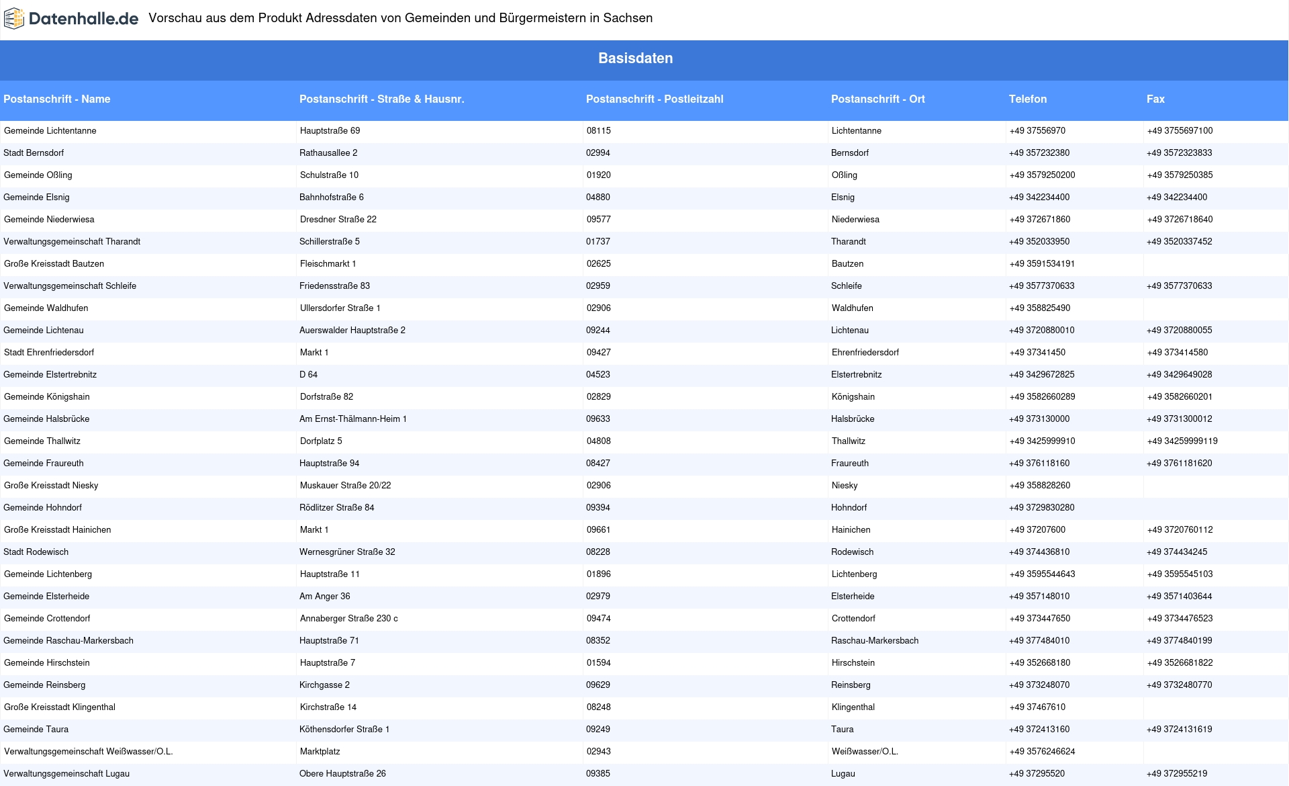Click the cell 'Am Anger 36'
This screenshot has width=1289, height=786.
coord(325,597)
